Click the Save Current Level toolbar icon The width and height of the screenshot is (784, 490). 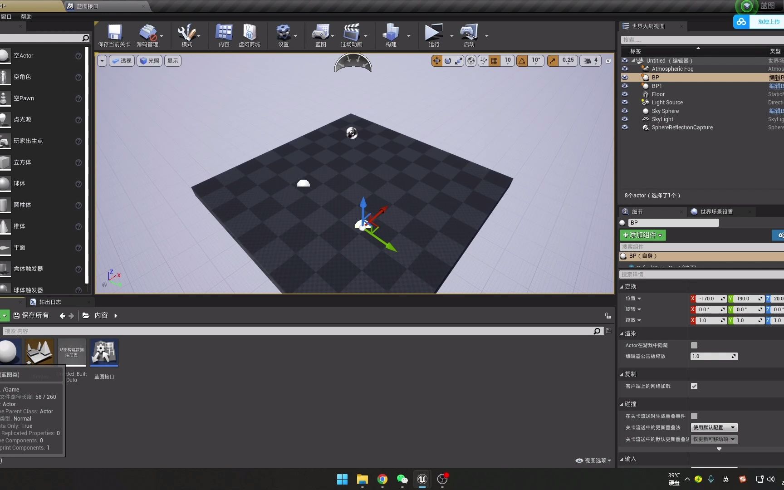(x=114, y=35)
